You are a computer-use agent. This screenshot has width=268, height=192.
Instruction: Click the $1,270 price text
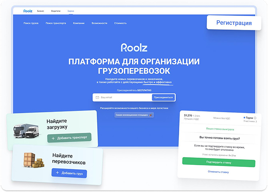point(188,115)
